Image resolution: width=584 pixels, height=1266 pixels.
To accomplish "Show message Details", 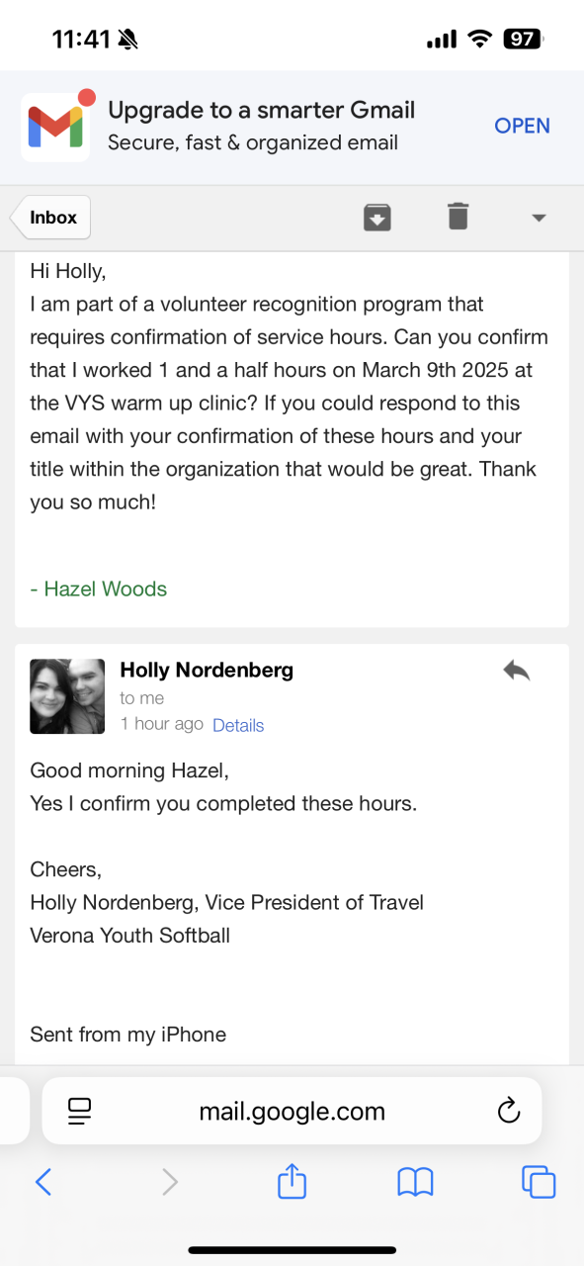I will coord(238,725).
